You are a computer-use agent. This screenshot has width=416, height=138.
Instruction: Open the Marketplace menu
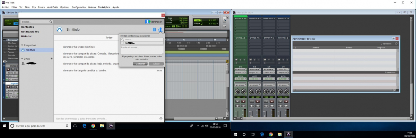click(104, 7)
